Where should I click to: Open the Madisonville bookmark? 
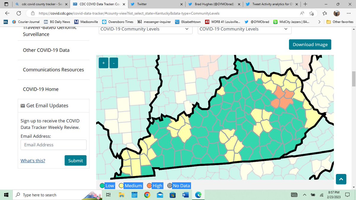click(x=86, y=22)
